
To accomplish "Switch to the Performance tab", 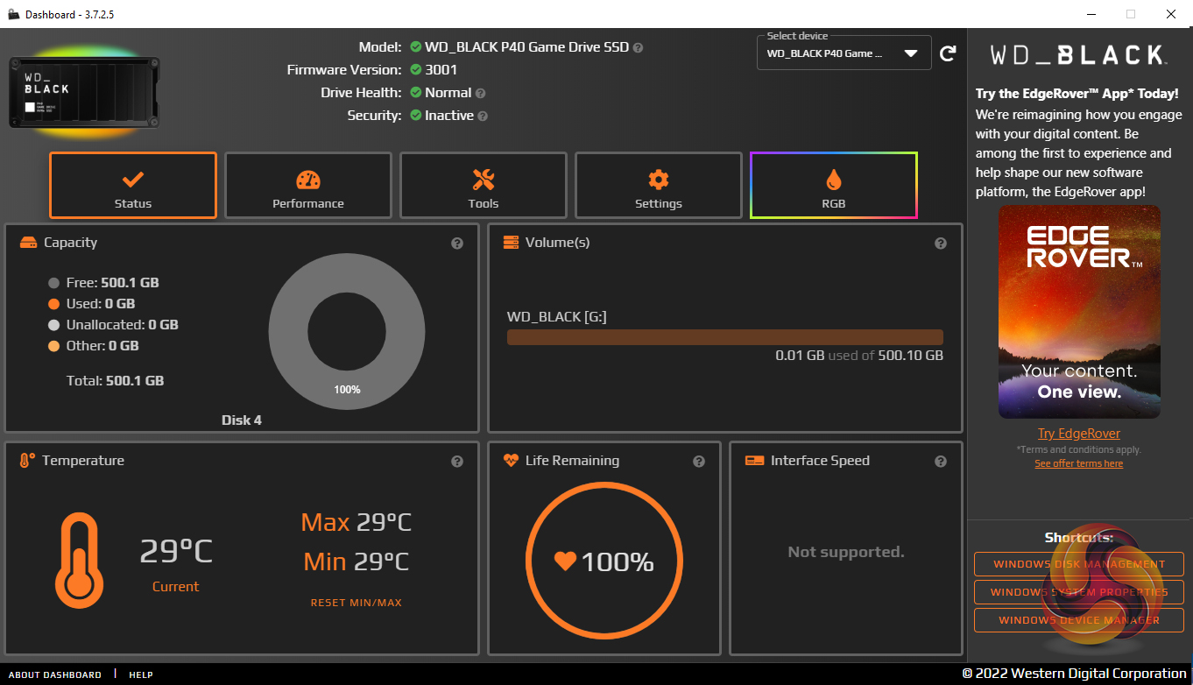I will coord(308,186).
